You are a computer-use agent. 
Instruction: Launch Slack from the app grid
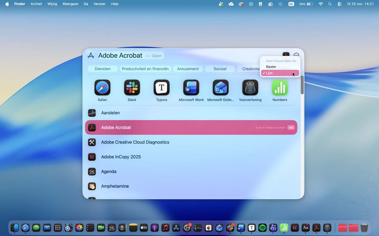coord(132,87)
